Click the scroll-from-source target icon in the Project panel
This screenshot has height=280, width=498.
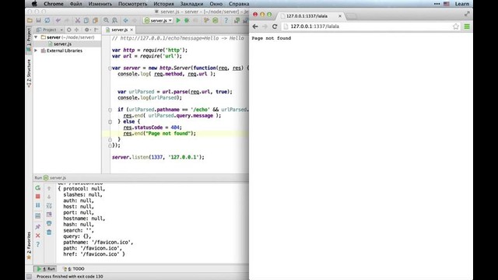pos(69,30)
